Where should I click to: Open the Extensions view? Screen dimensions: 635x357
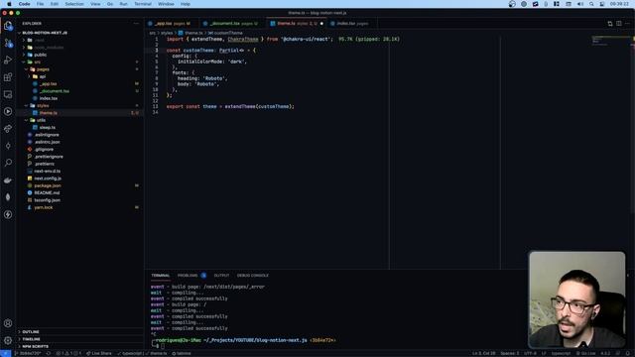point(8,77)
